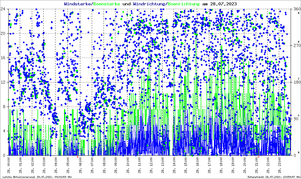Click the '28. 18:00' time axis label
This screenshot has height=179, width=301.
point(221,165)
